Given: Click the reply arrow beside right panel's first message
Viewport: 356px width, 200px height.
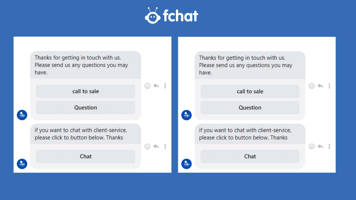Looking at the screenshot, I should (320, 86).
